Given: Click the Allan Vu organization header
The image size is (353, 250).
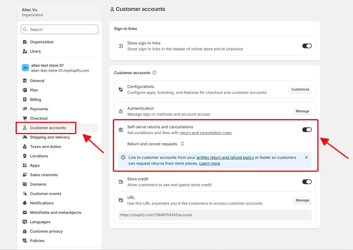Looking at the screenshot, I should [x=60, y=12].
